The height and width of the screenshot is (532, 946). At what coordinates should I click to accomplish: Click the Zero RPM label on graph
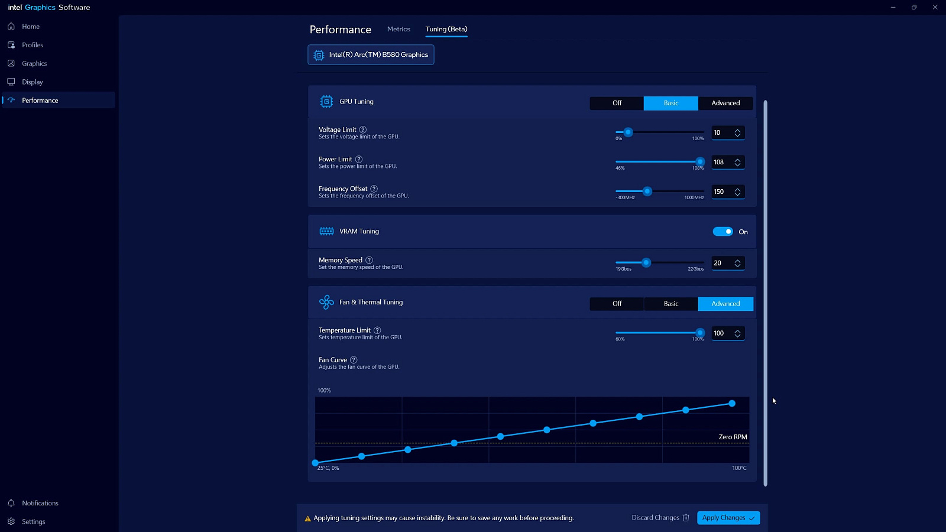pyautogui.click(x=733, y=437)
